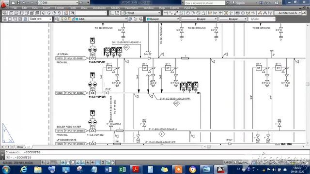Screen dimensions: 310x174
Task: Open the Architectural dimension style dropdown
Action: click(x=288, y=13)
